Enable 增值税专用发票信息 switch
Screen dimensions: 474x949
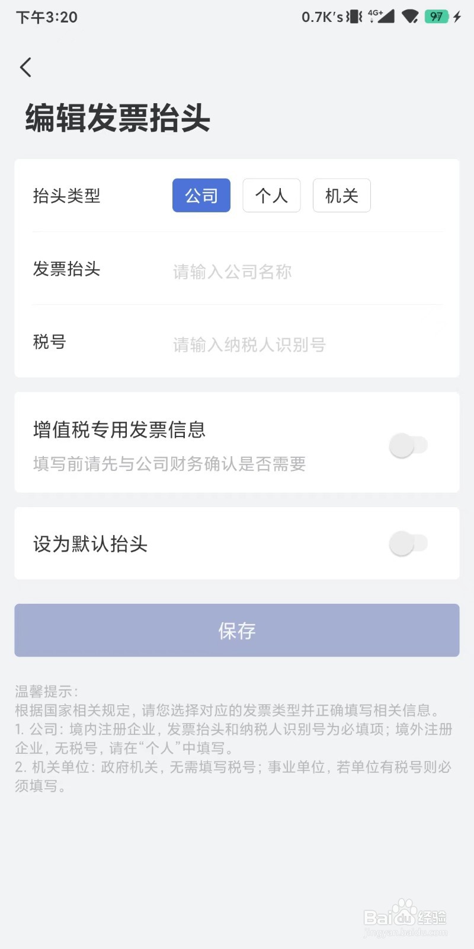pyautogui.click(x=408, y=445)
